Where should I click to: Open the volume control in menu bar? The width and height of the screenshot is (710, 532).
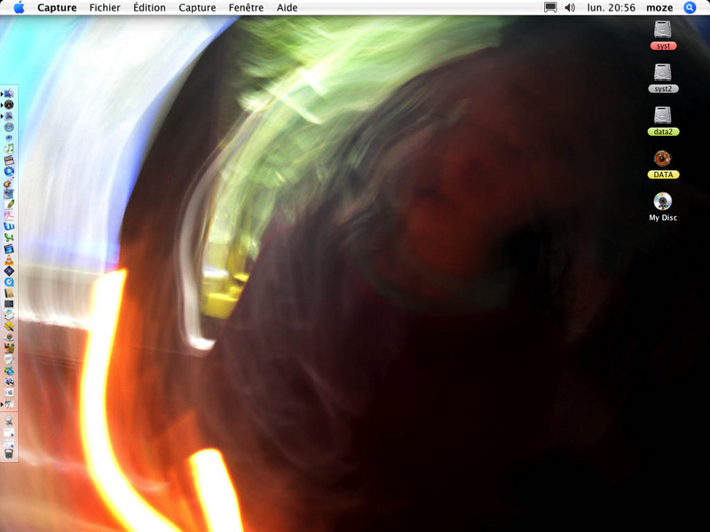click(x=570, y=8)
